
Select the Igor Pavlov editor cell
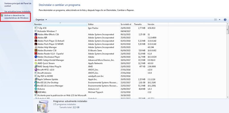93,28
